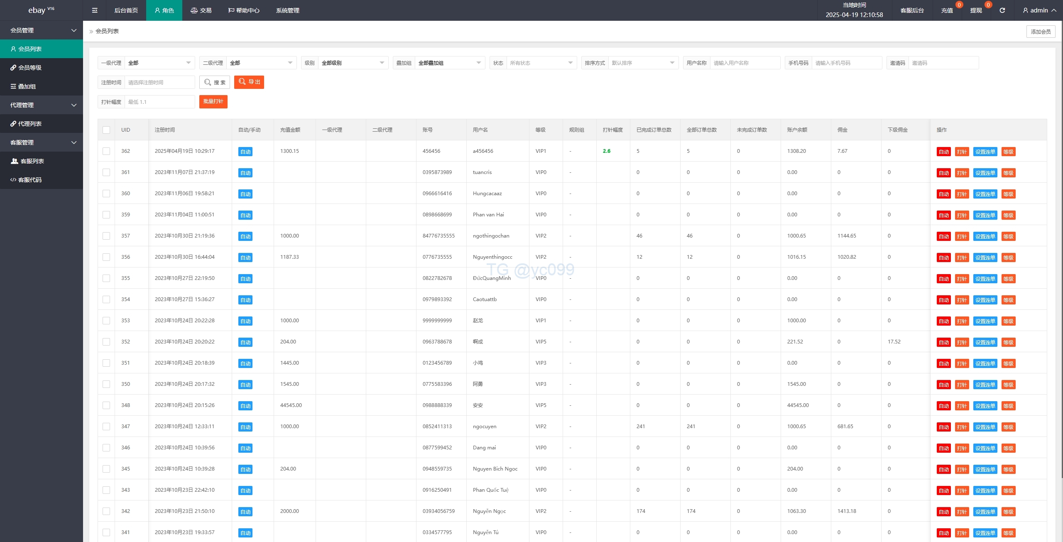Open 系统管理 menu
This screenshot has height=542, width=1063.
click(287, 10)
